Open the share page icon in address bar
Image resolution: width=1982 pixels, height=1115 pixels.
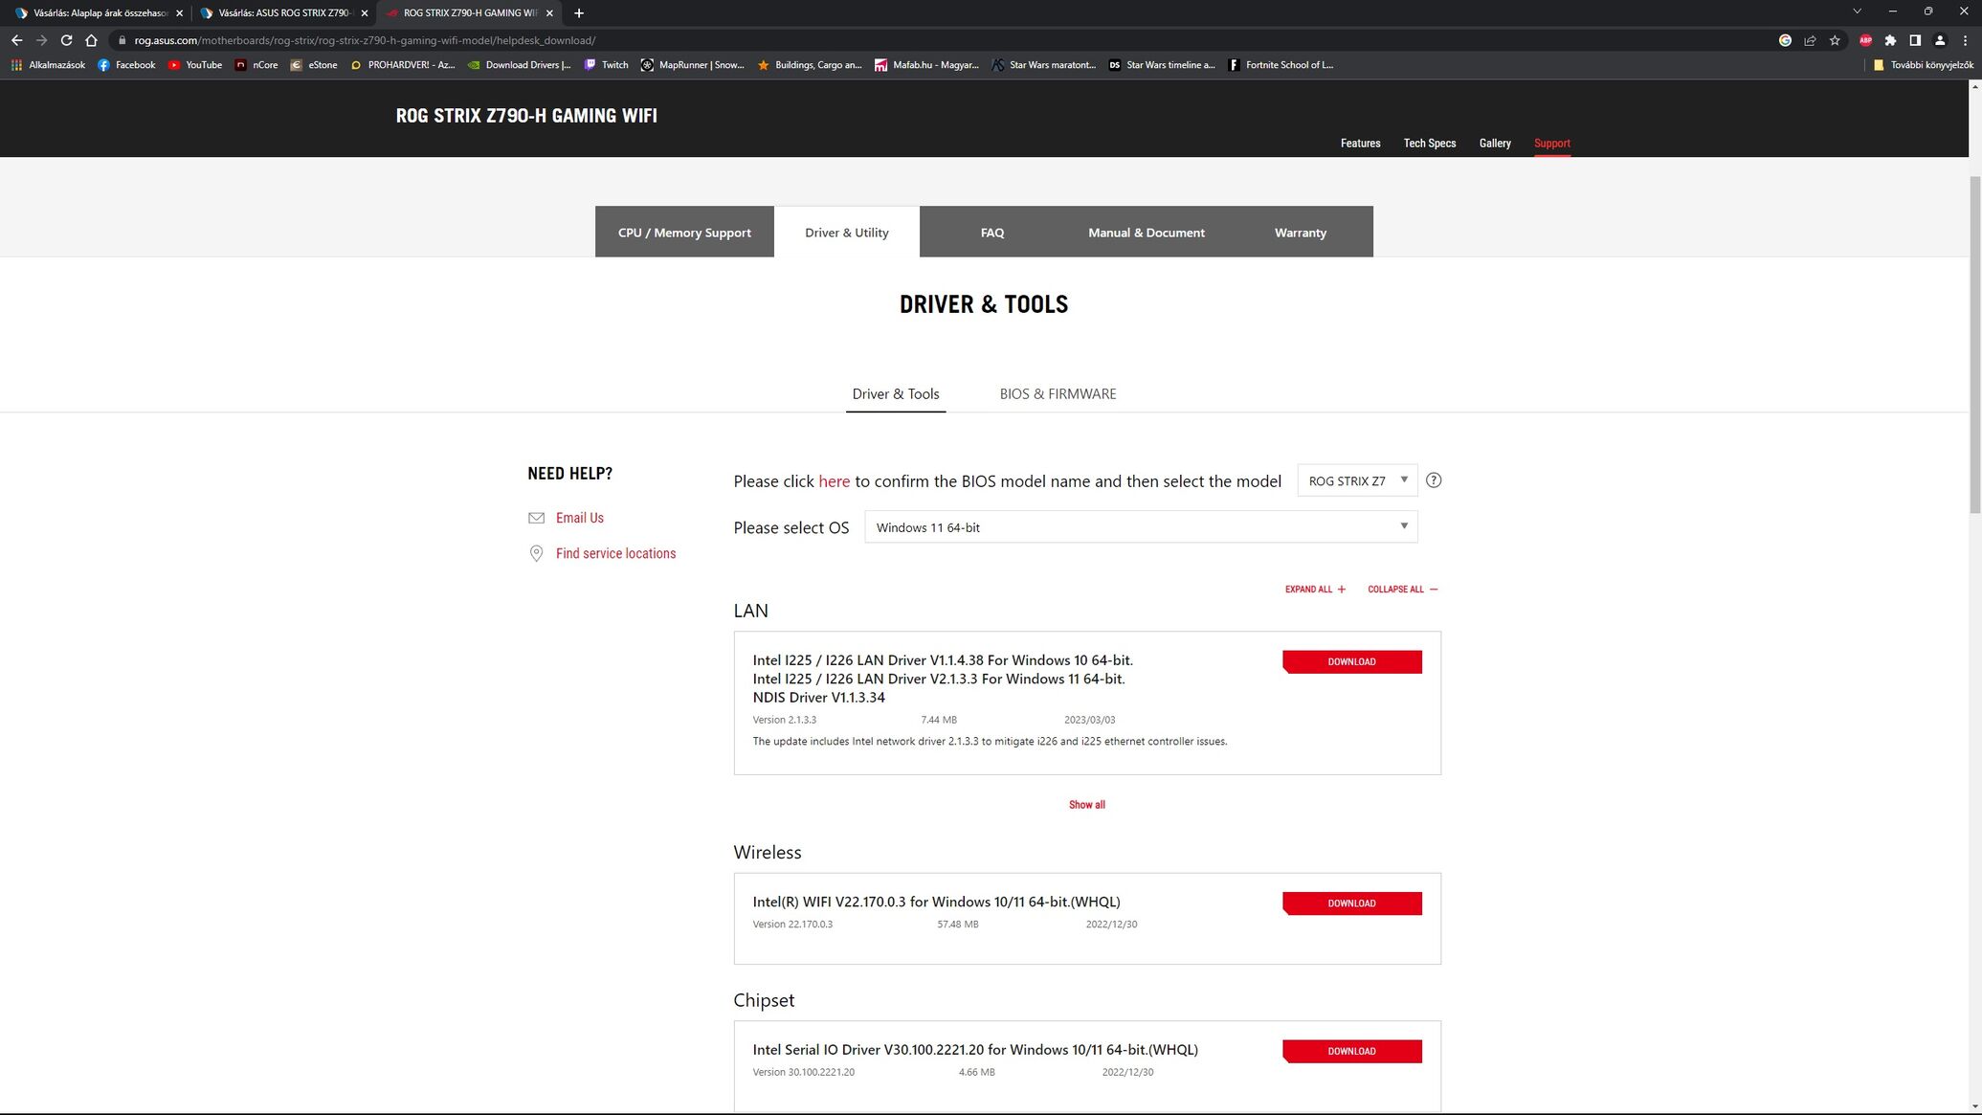tap(1810, 40)
